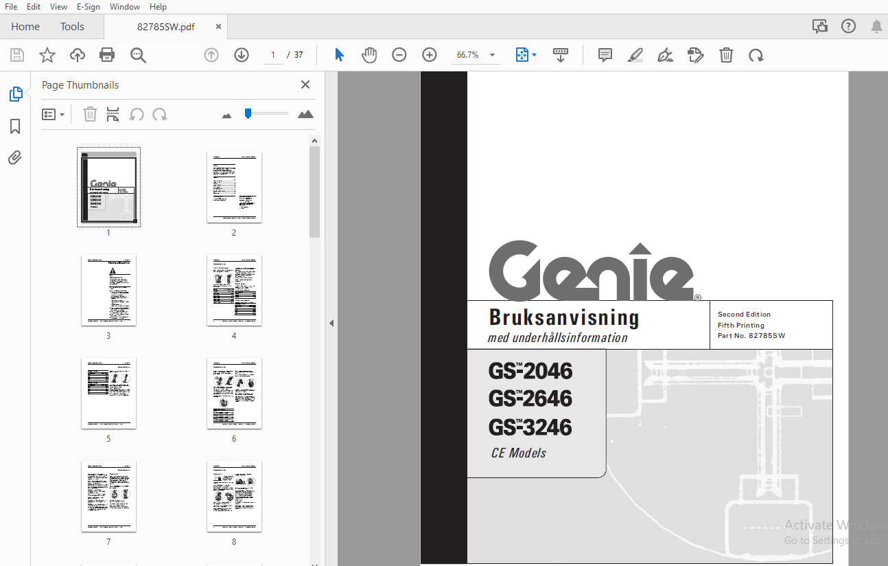Click the thumbnails panel scrollbar
This screenshot has height=566, width=888.
click(314, 192)
